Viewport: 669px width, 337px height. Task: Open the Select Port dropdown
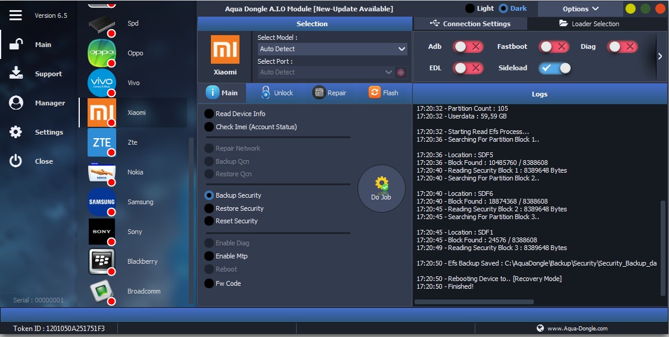pyautogui.click(x=326, y=72)
